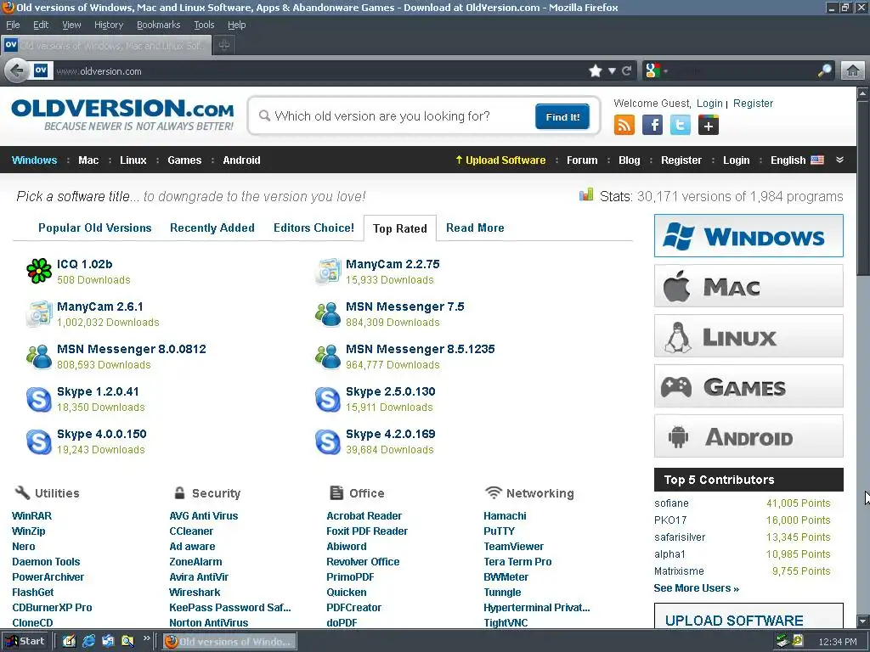This screenshot has width=870, height=652.
Task: Click the ManyCam 2.6.1 icon
Action: click(39, 314)
